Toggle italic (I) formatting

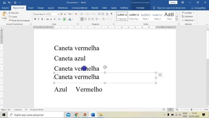point(39,19)
